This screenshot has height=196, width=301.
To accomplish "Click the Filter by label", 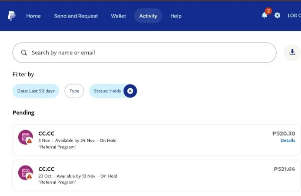I will [23, 74].
